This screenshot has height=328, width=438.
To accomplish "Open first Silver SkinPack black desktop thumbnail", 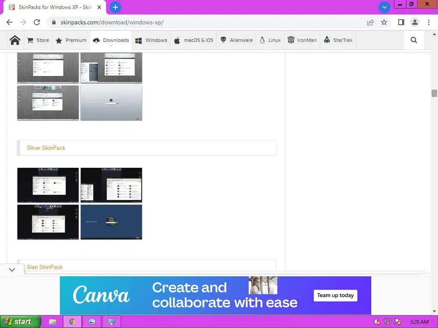I will click(x=48, y=185).
